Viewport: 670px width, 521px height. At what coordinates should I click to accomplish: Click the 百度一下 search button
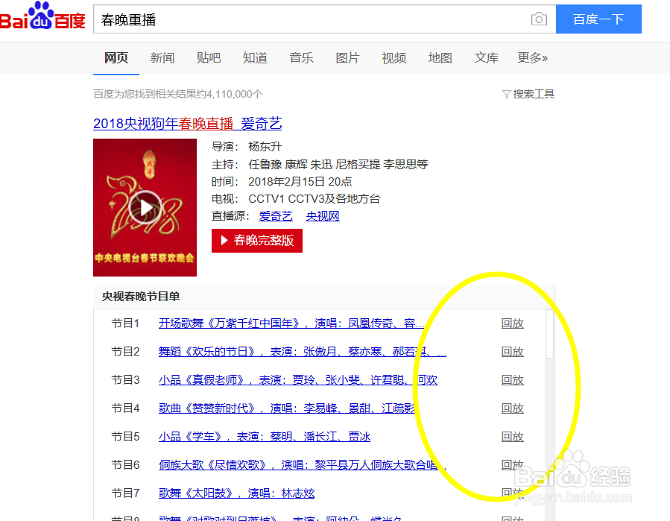(x=598, y=19)
